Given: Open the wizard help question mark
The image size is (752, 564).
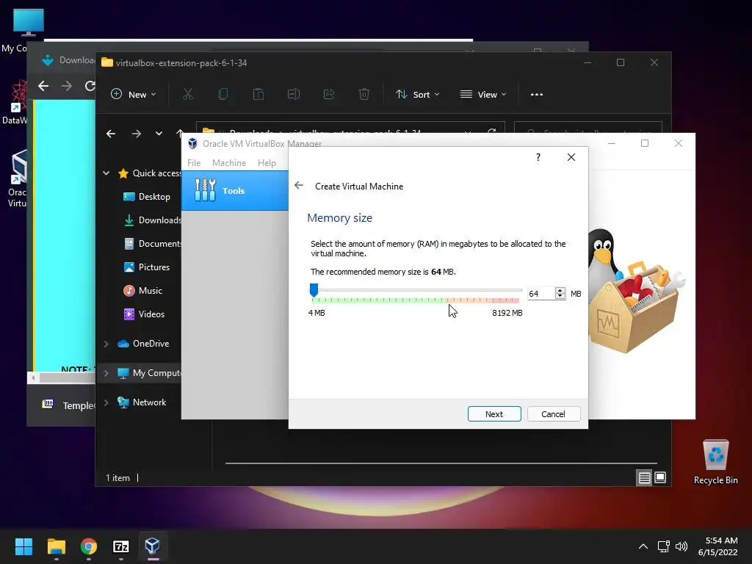Looking at the screenshot, I should click(538, 157).
